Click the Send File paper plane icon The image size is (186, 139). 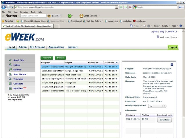(10, 60)
